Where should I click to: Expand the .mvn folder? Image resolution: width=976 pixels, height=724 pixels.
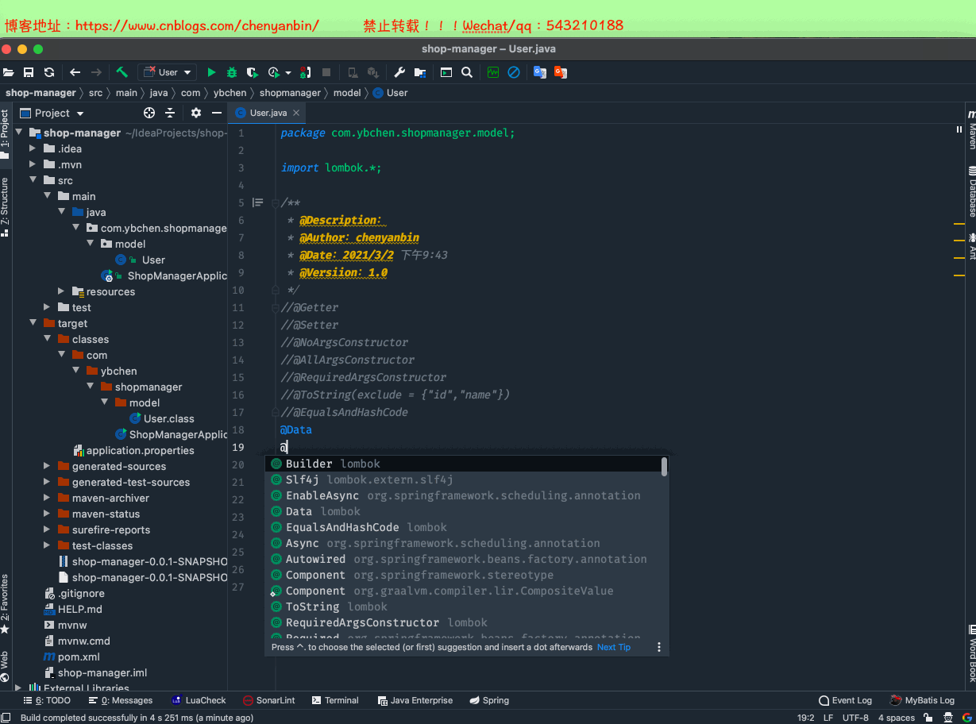coord(32,164)
